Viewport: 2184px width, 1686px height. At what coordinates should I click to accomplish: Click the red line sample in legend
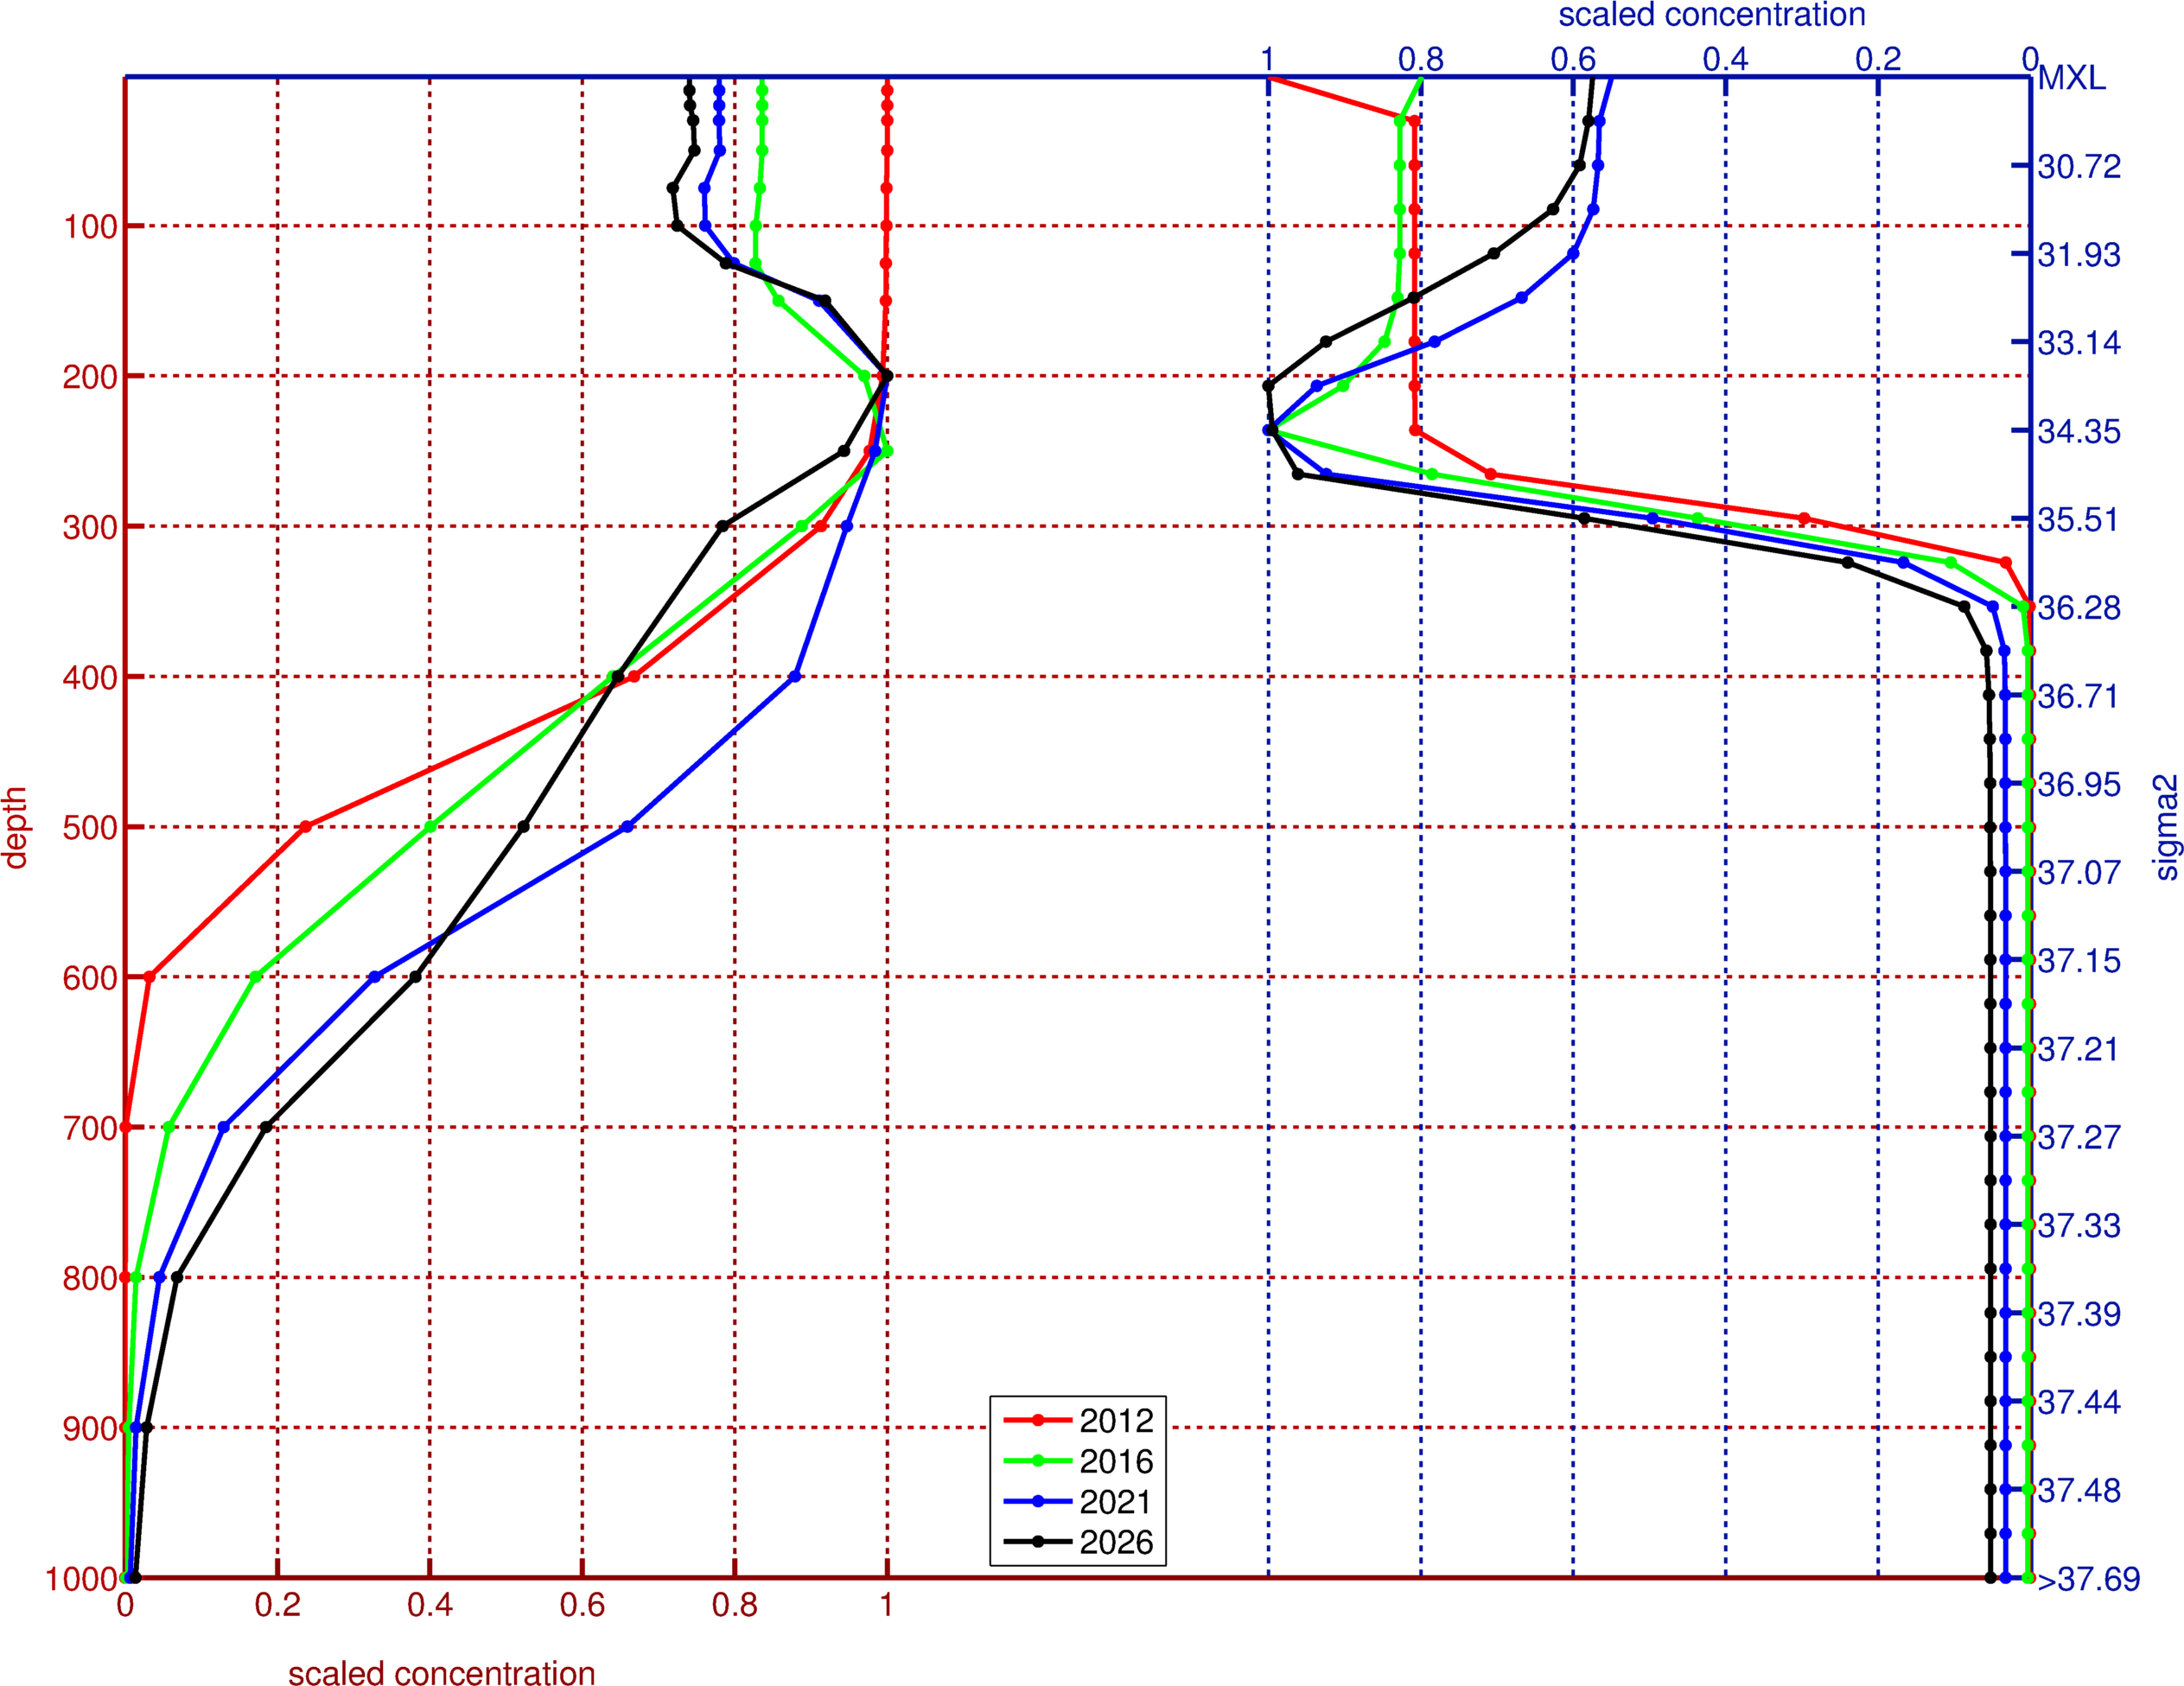(x=1037, y=1420)
